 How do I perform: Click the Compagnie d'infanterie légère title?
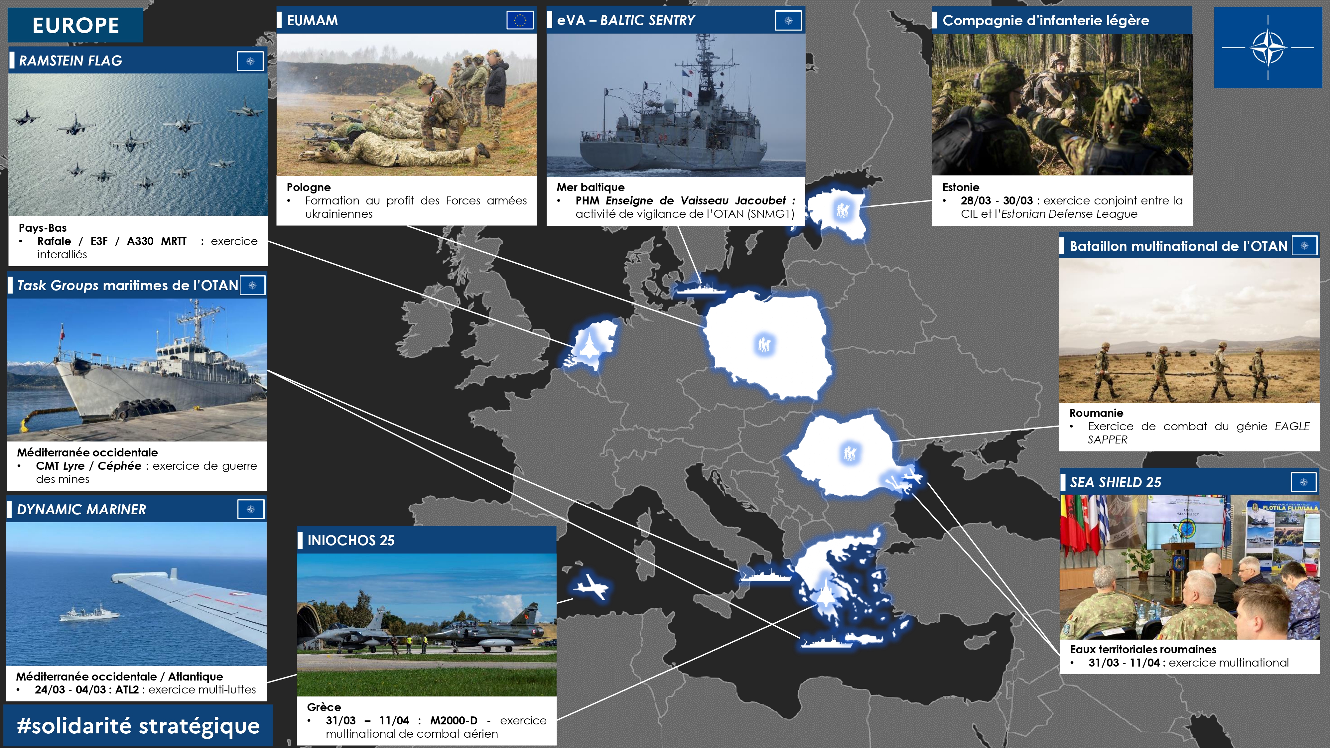[1045, 21]
